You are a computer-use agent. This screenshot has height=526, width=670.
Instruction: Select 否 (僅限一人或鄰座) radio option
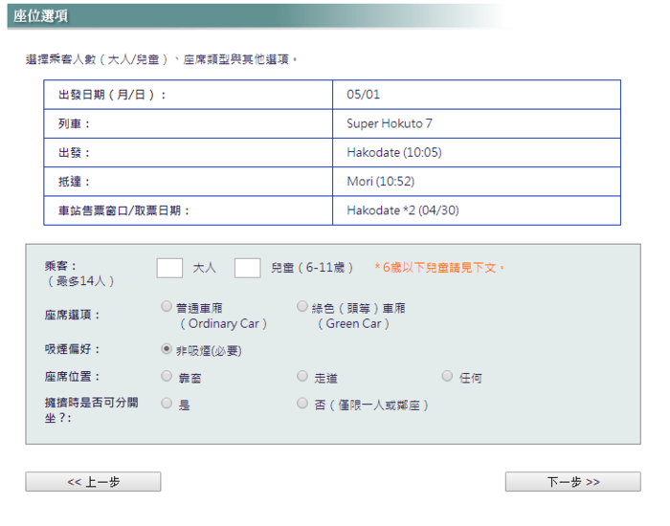coord(302,404)
